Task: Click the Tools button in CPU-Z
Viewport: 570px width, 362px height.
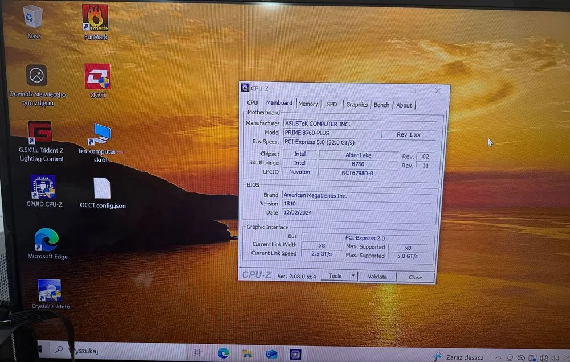Action: (335, 276)
